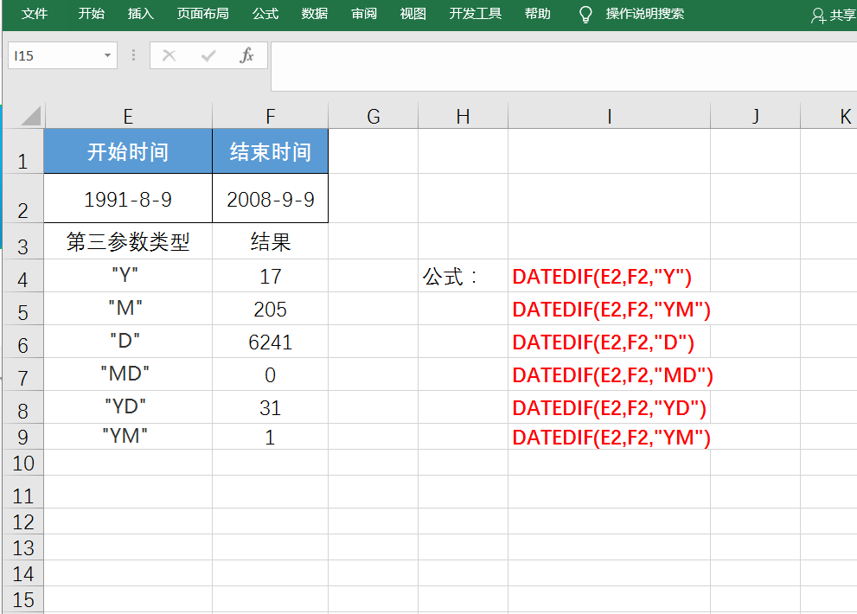Viewport: 857px width, 614px height.
Task: Select the DATEDIF(E2,F2,"YD") formula cell
Action: (610, 407)
